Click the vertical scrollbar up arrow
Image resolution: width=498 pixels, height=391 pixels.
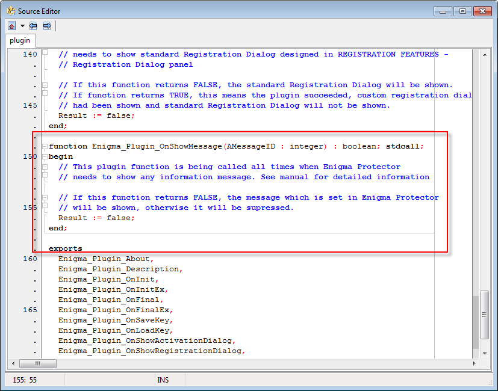click(485, 55)
